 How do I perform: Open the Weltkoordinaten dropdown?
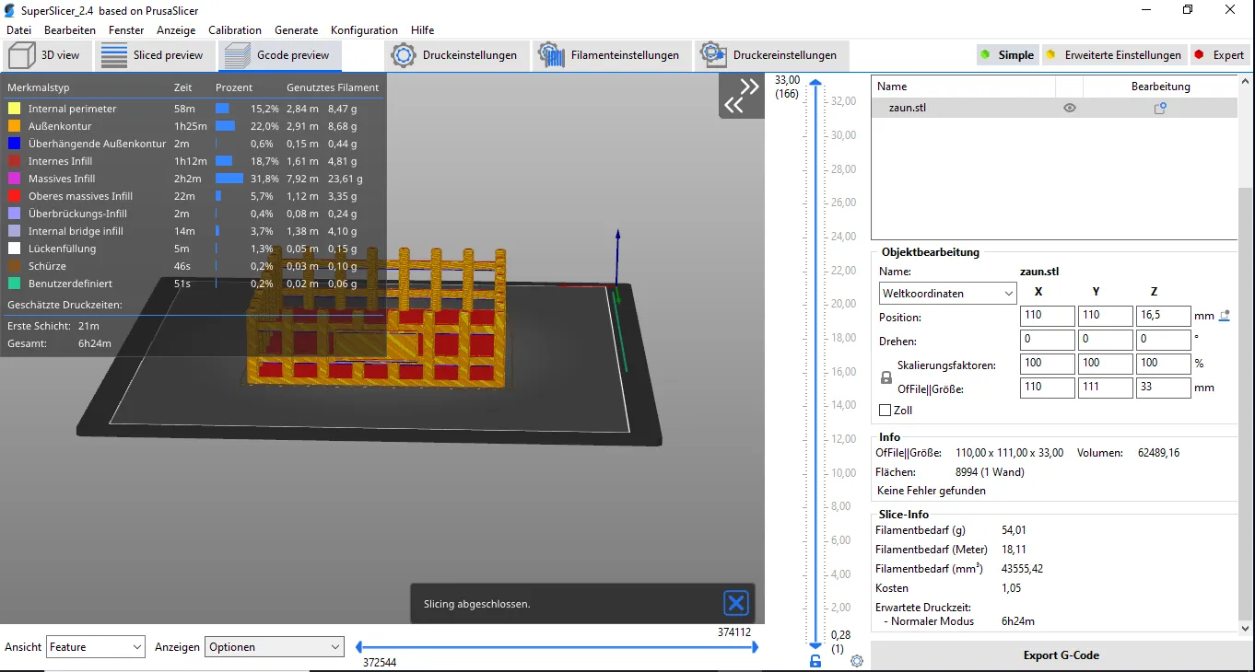coord(947,294)
